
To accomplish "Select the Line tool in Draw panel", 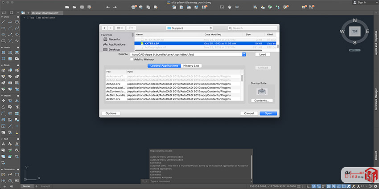I will pyautogui.click(x=4, y=22).
